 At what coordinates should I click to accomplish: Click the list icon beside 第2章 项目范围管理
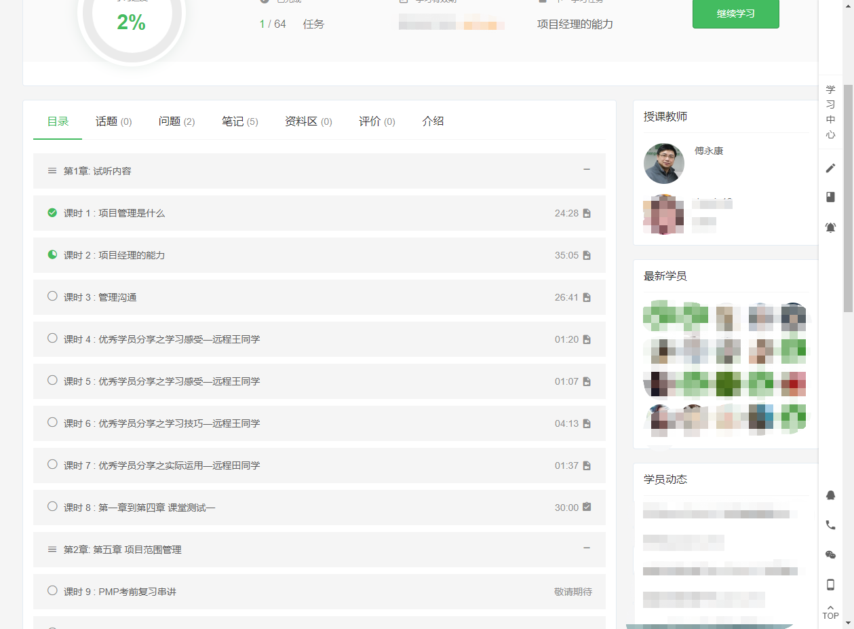(52, 550)
